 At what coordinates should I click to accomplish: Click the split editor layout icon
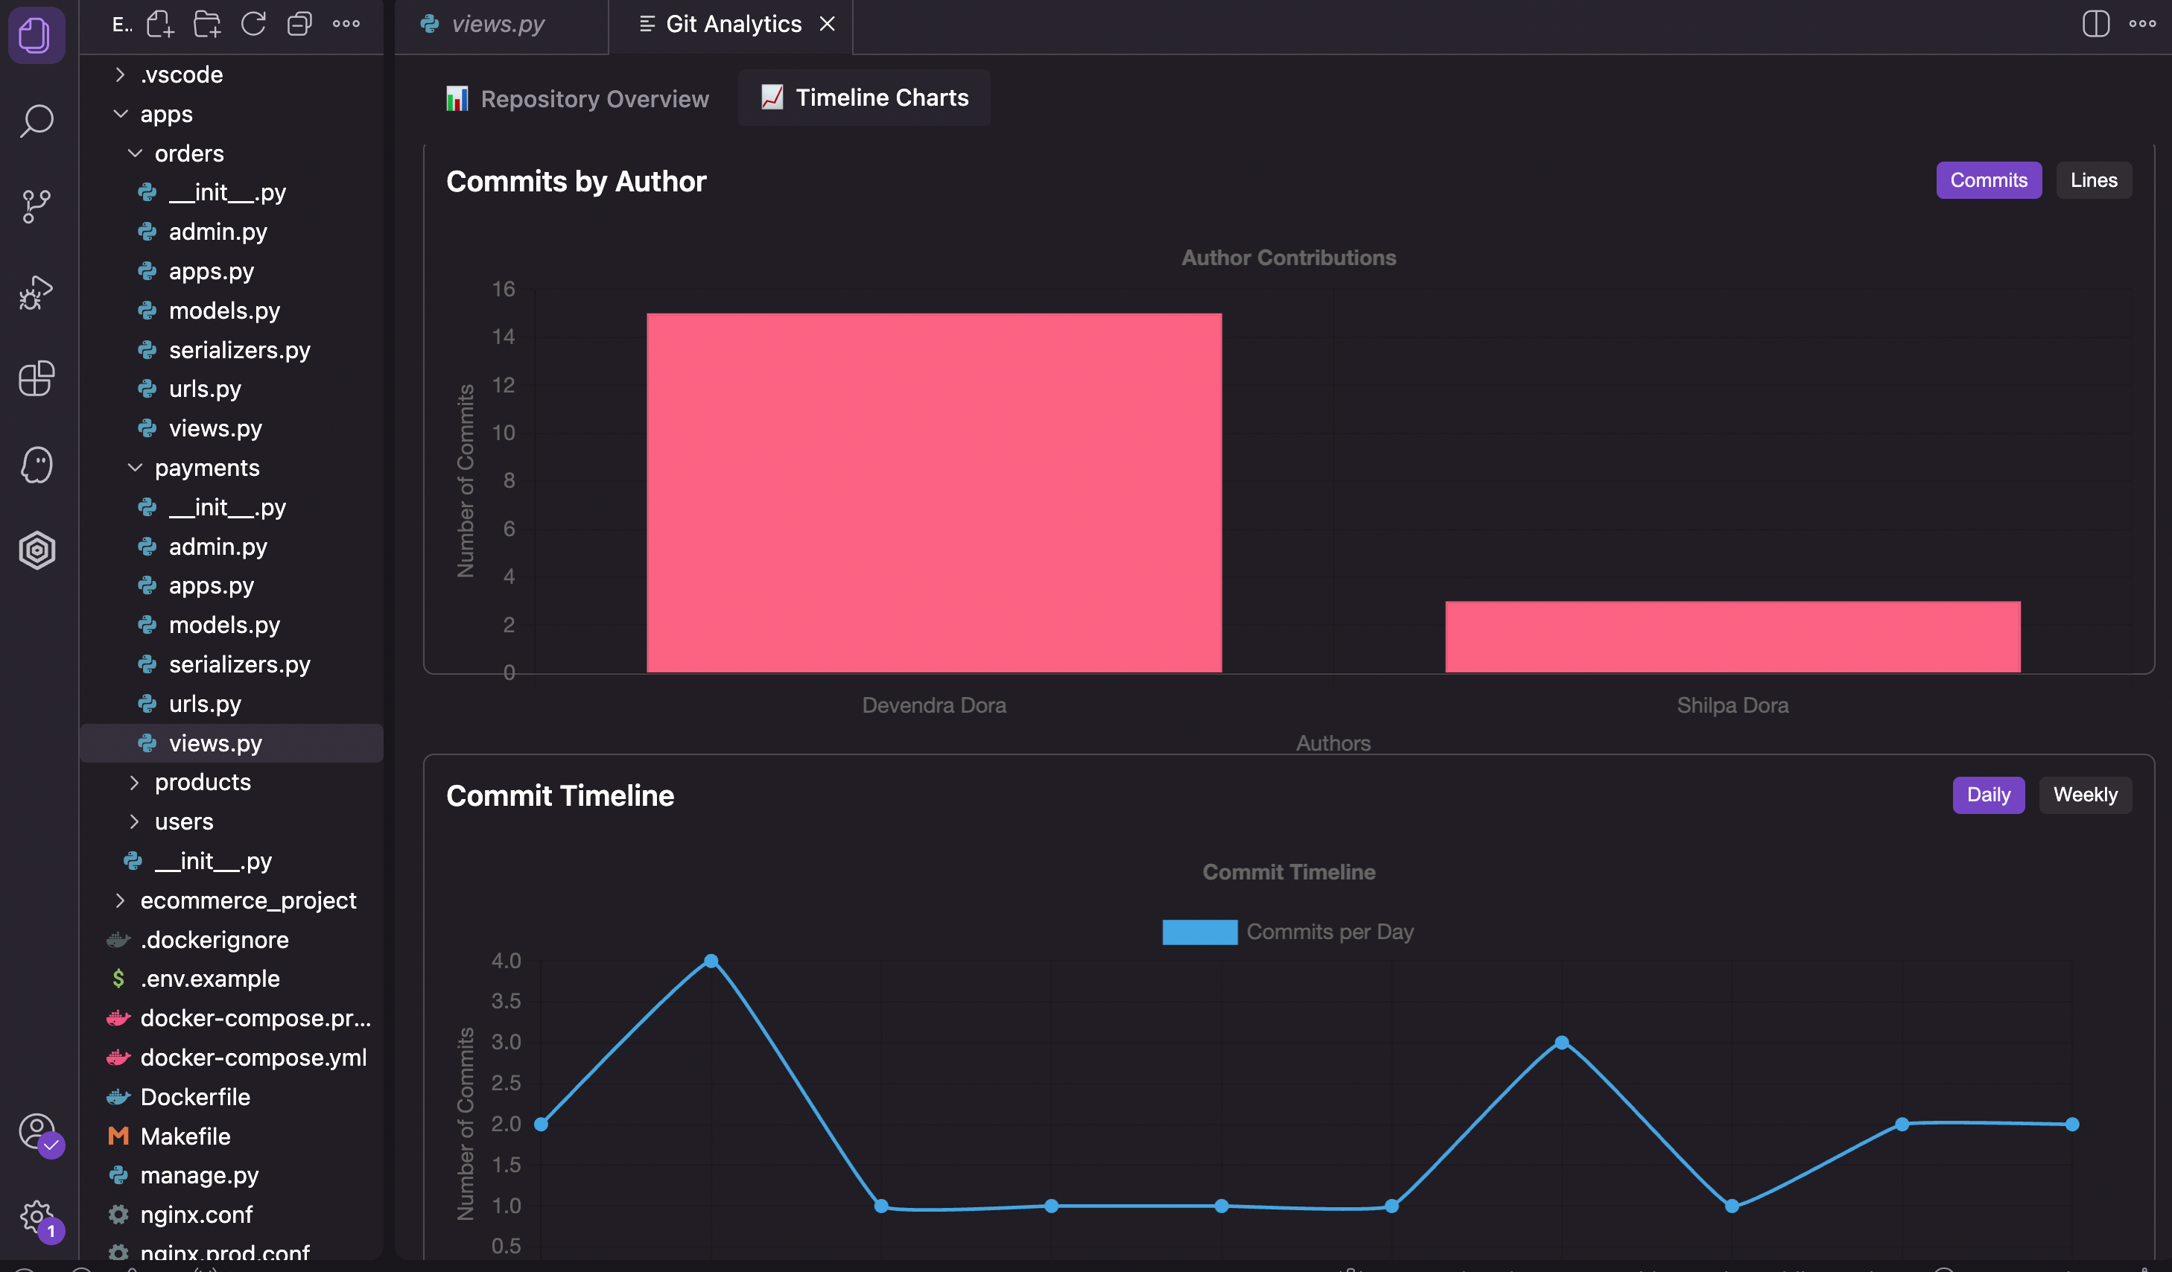click(x=2095, y=24)
